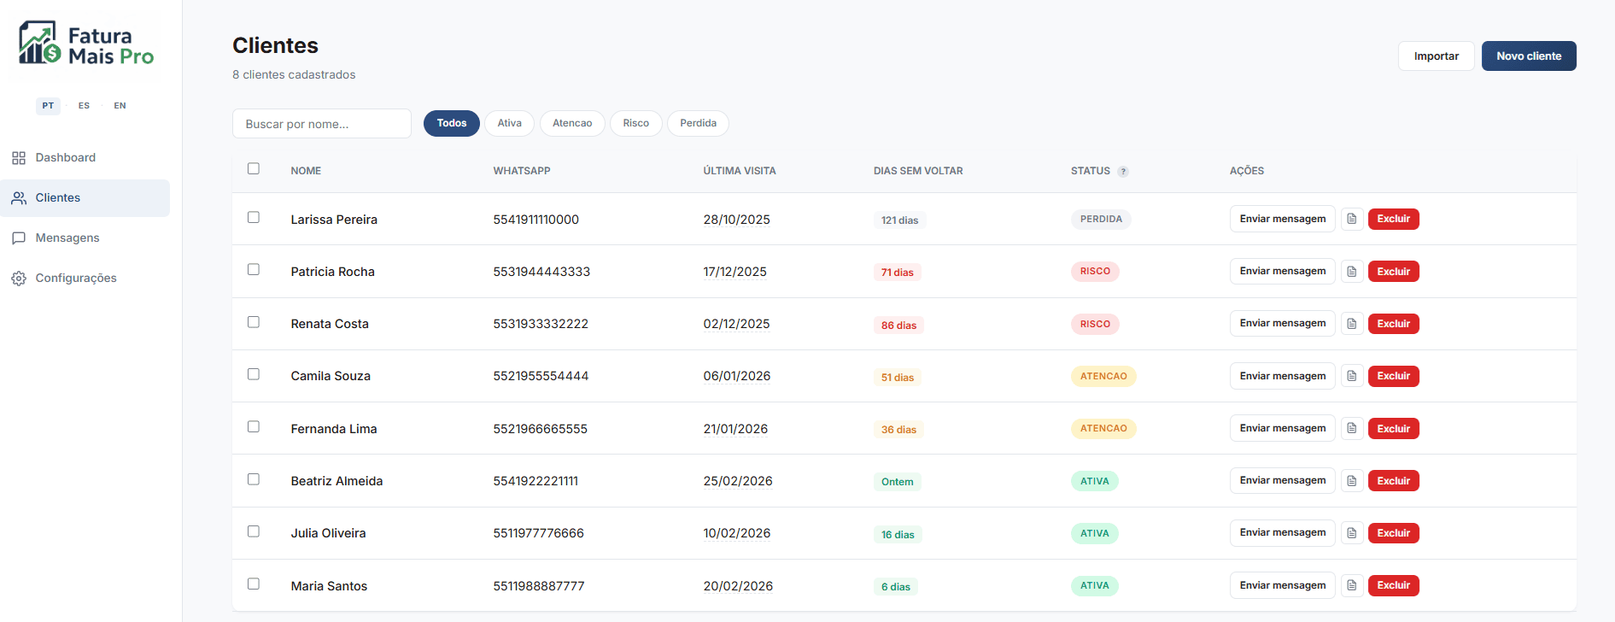
Task: Delete Renata Costa with the Excluir button
Action: point(1393,324)
